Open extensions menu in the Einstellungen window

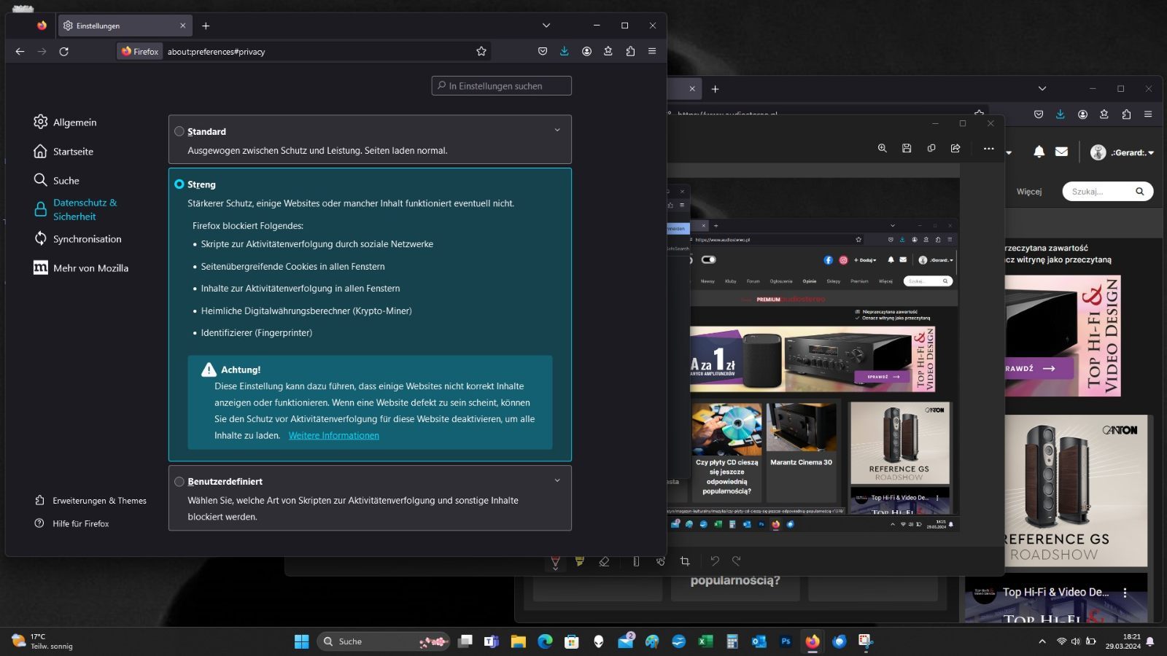point(630,51)
